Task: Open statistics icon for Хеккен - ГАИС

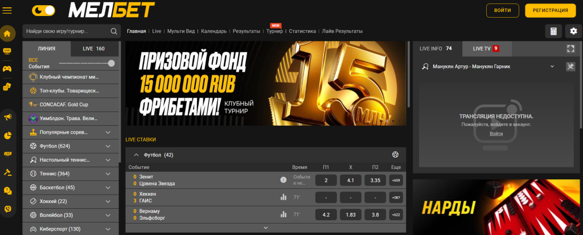Action: point(284,197)
